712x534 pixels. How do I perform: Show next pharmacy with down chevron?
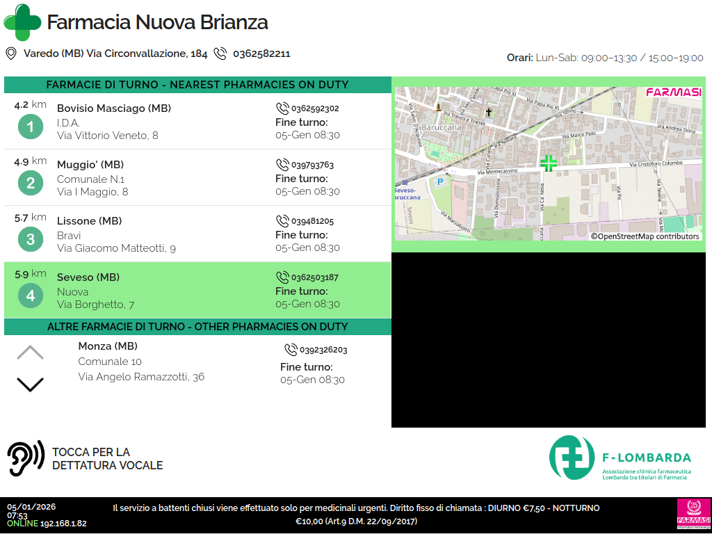[x=30, y=384]
